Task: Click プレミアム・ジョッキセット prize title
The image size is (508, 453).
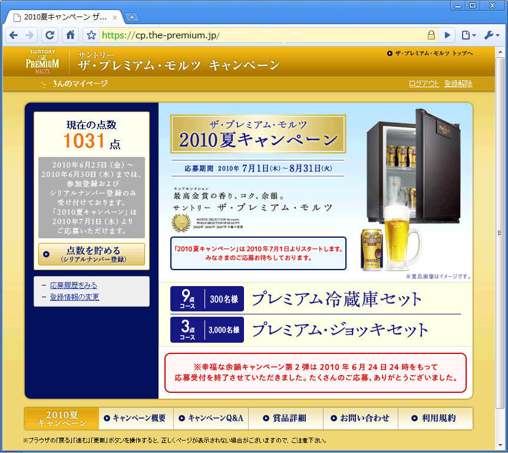Action: click(x=340, y=330)
